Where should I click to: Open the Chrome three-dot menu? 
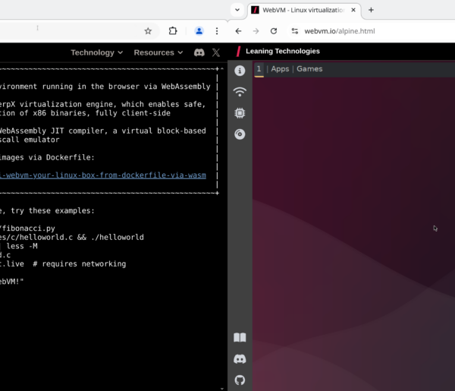pos(217,31)
